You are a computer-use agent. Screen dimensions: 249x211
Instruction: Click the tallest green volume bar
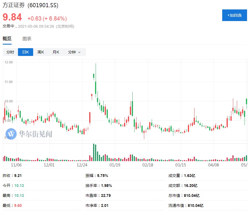click(94, 152)
